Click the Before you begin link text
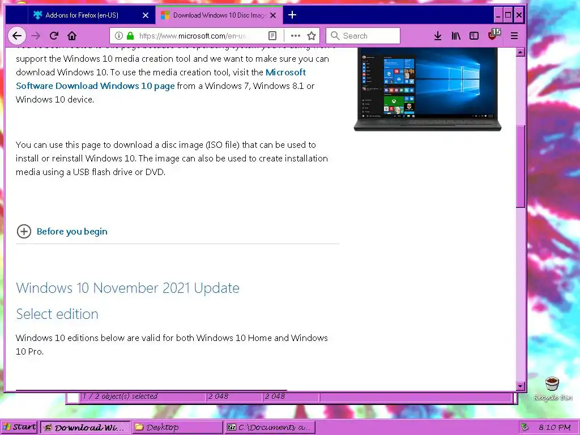The width and height of the screenshot is (580, 435). tap(72, 232)
